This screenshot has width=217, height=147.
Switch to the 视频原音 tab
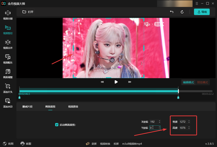(73, 107)
